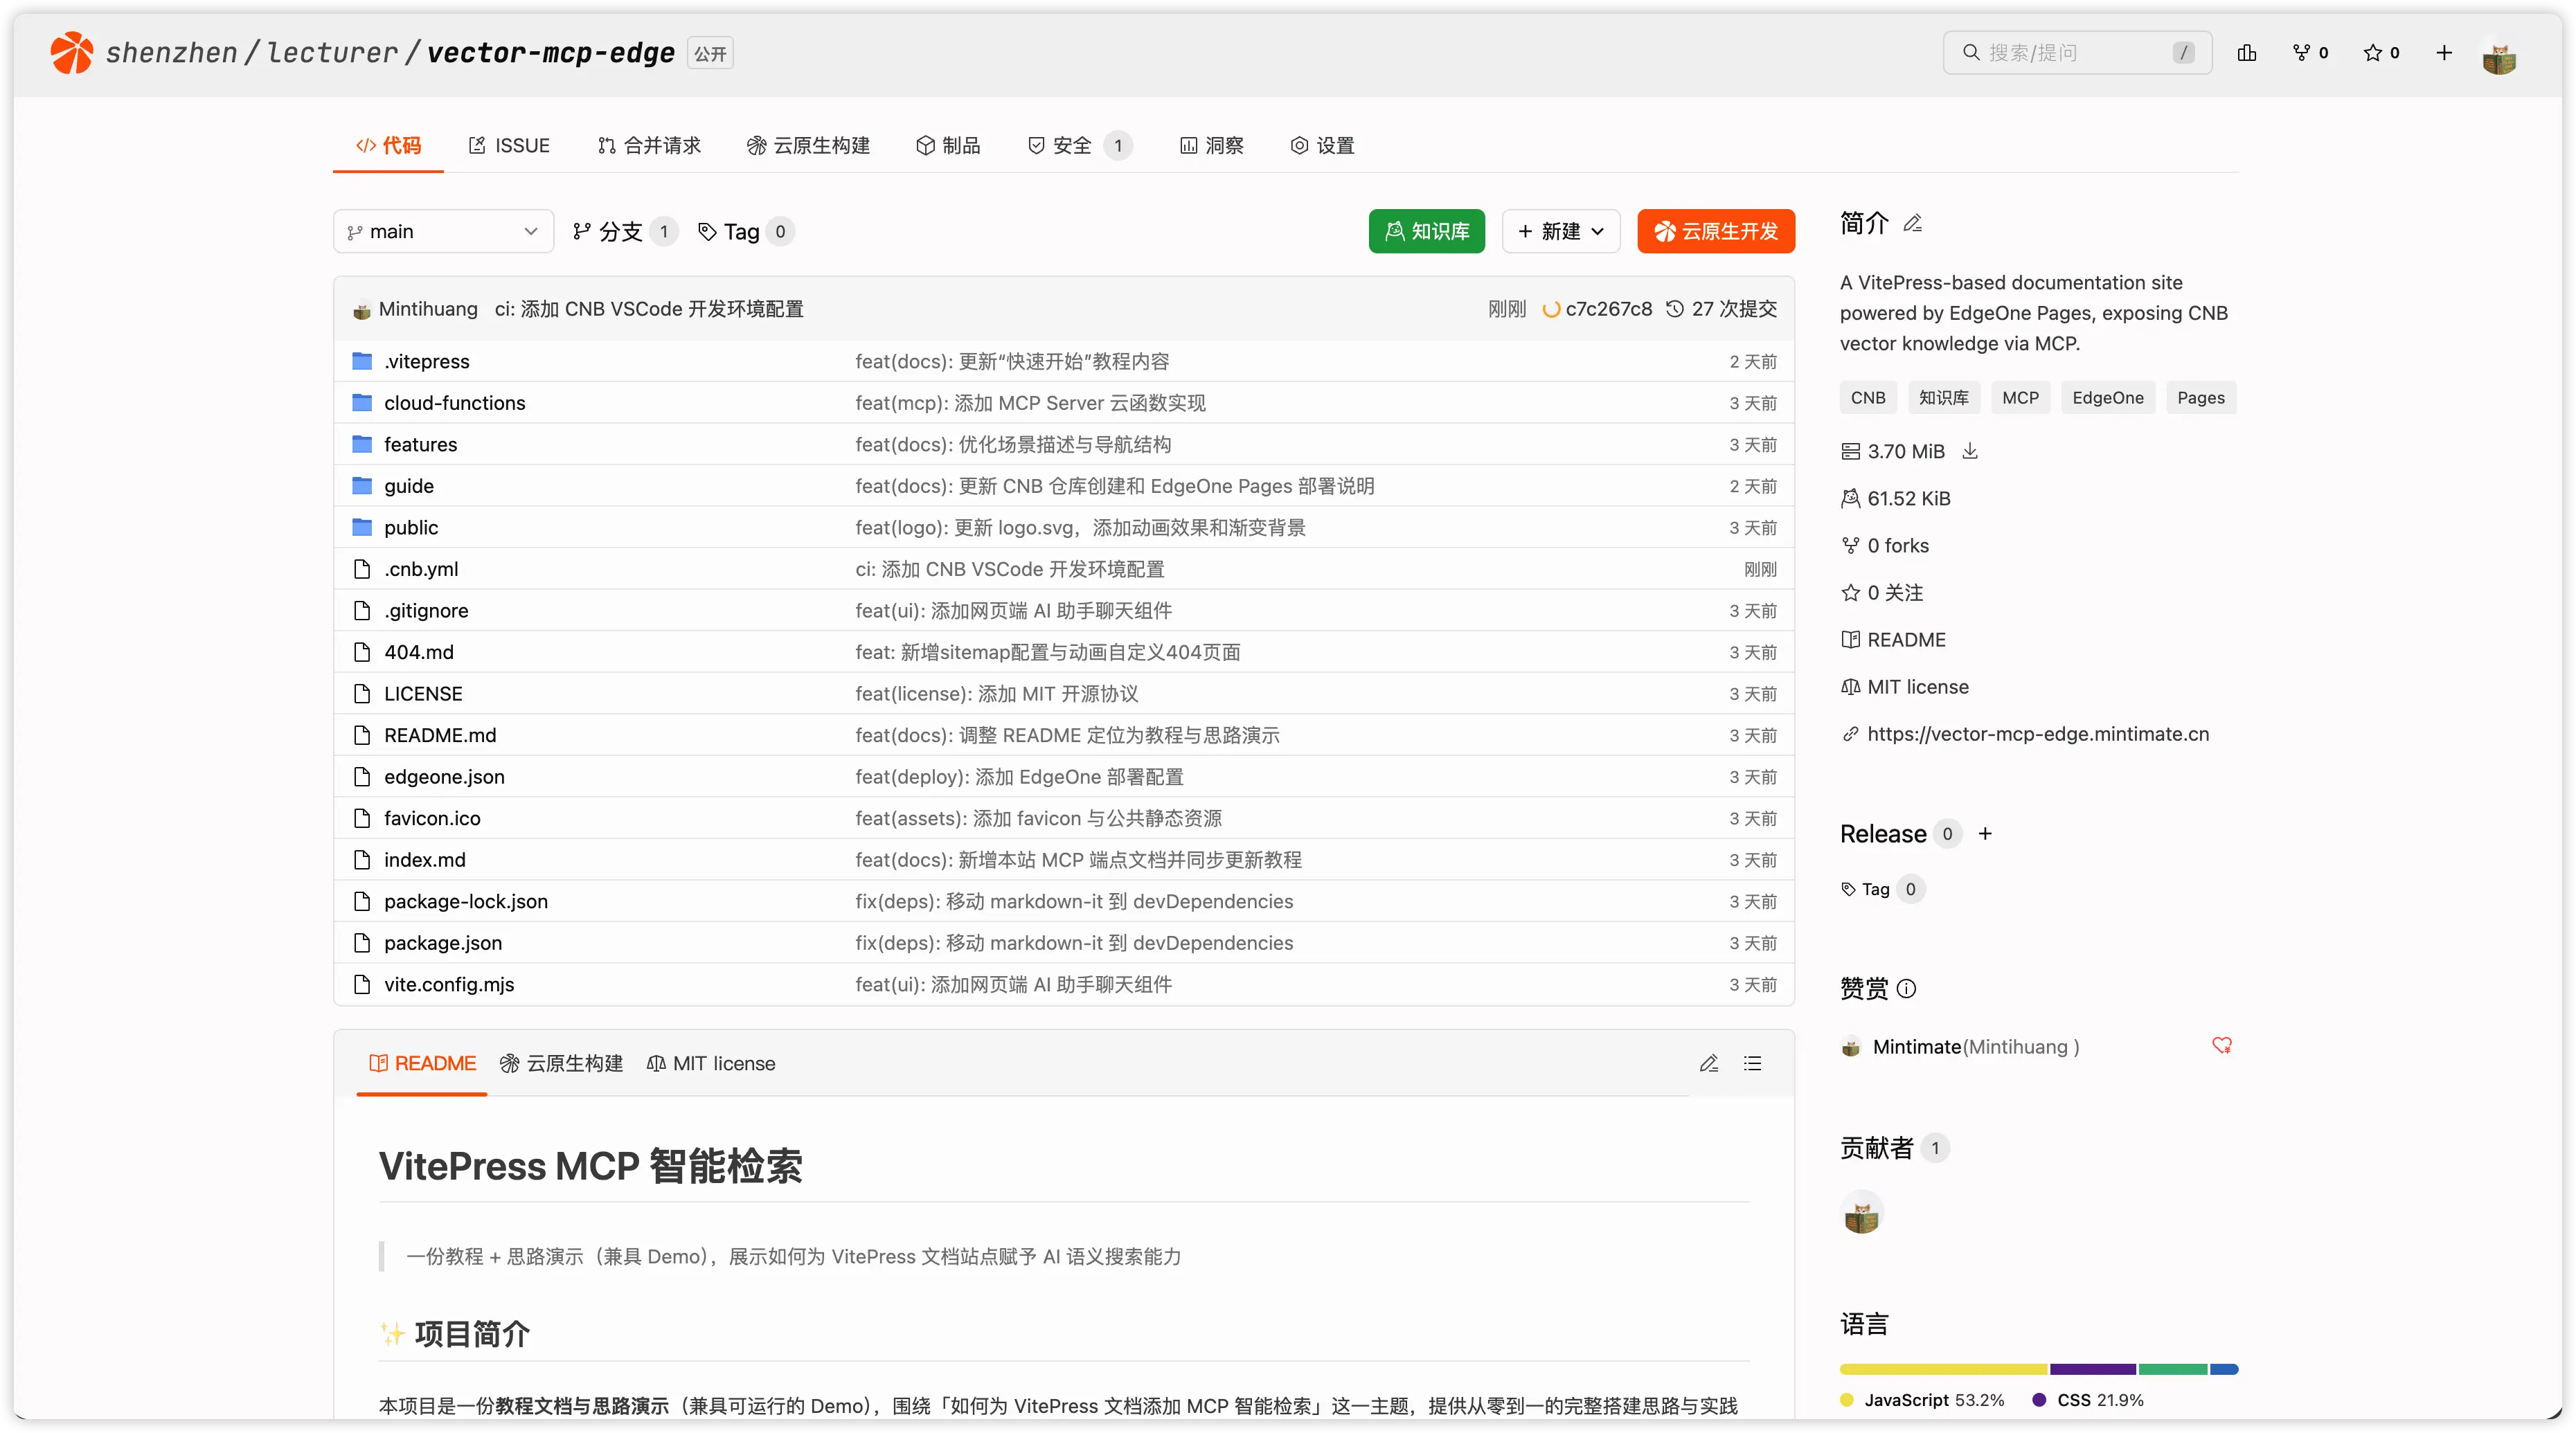Image resolution: width=2576 pixels, height=1433 pixels.
Task: Open the 制品 tab
Action: coord(948,145)
